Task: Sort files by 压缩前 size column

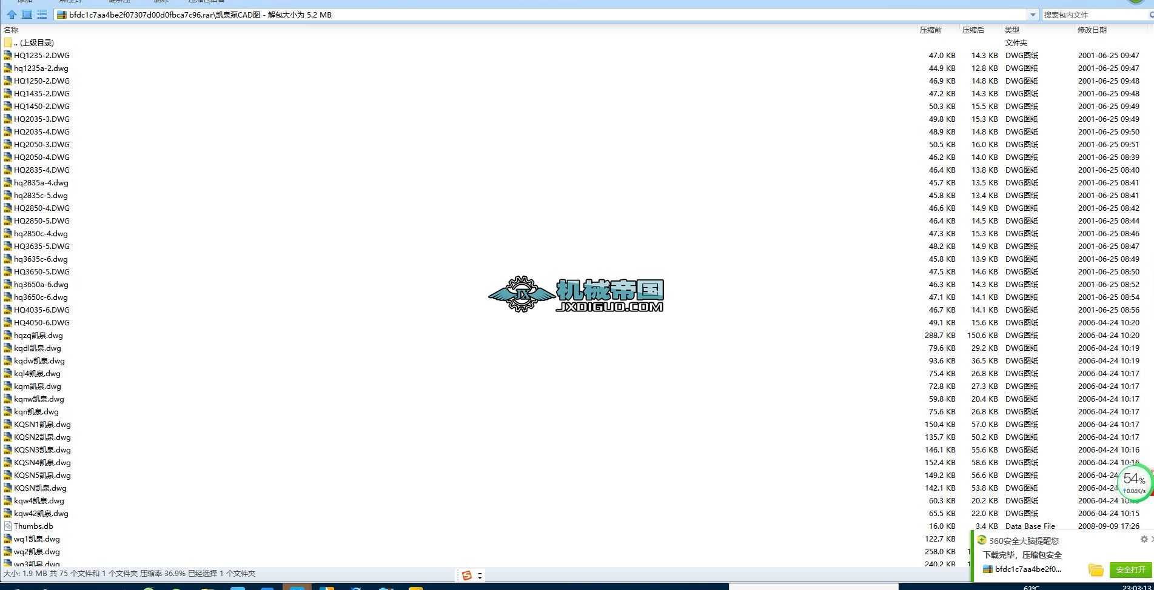Action: coord(931,30)
